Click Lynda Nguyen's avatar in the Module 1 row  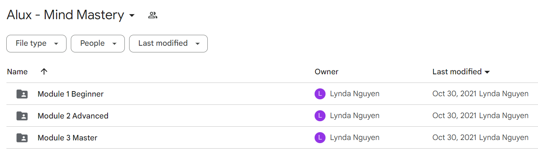point(320,94)
